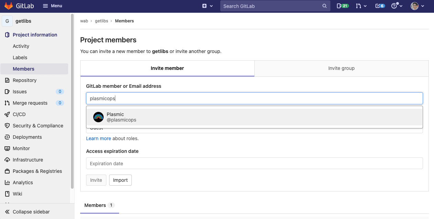The height and width of the screenshot is (219, 434).
Task: Click the Packages & Registries icon
Action: point(7,171)
